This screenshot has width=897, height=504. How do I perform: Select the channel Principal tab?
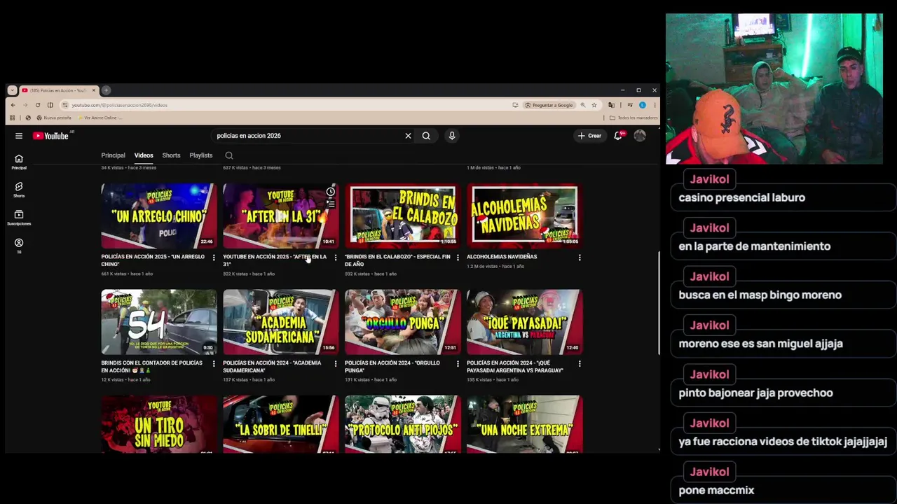pyautogui.click(x=113, y=155)
